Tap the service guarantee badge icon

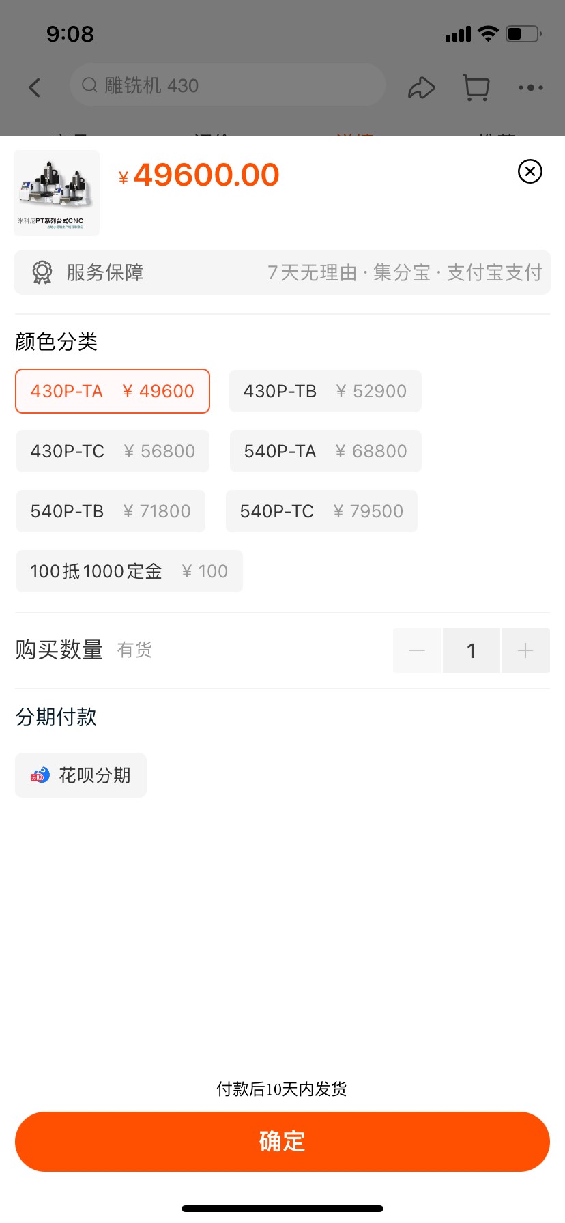click(42, 272)
